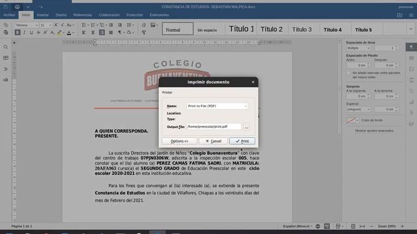This screenshot has height=234, width=417.
Task: Toggle the Nonprinting characters pilcrow icon
Action: [x=120, y=32]
